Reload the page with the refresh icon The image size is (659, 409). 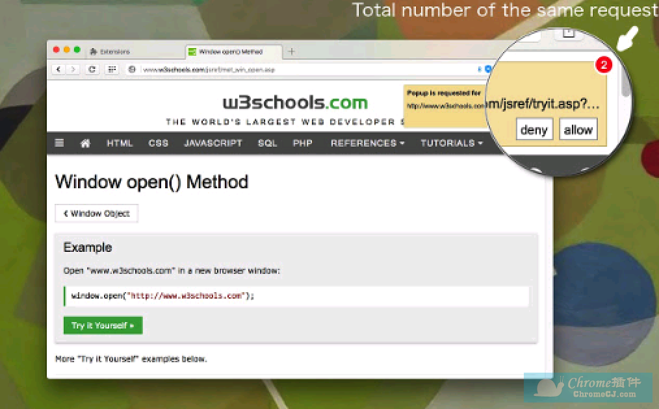click(x=92, y=69)
